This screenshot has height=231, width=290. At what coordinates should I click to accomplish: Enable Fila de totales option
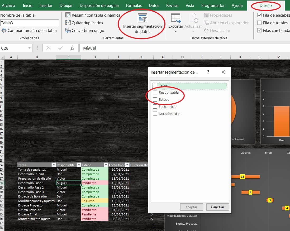point(259,23)
